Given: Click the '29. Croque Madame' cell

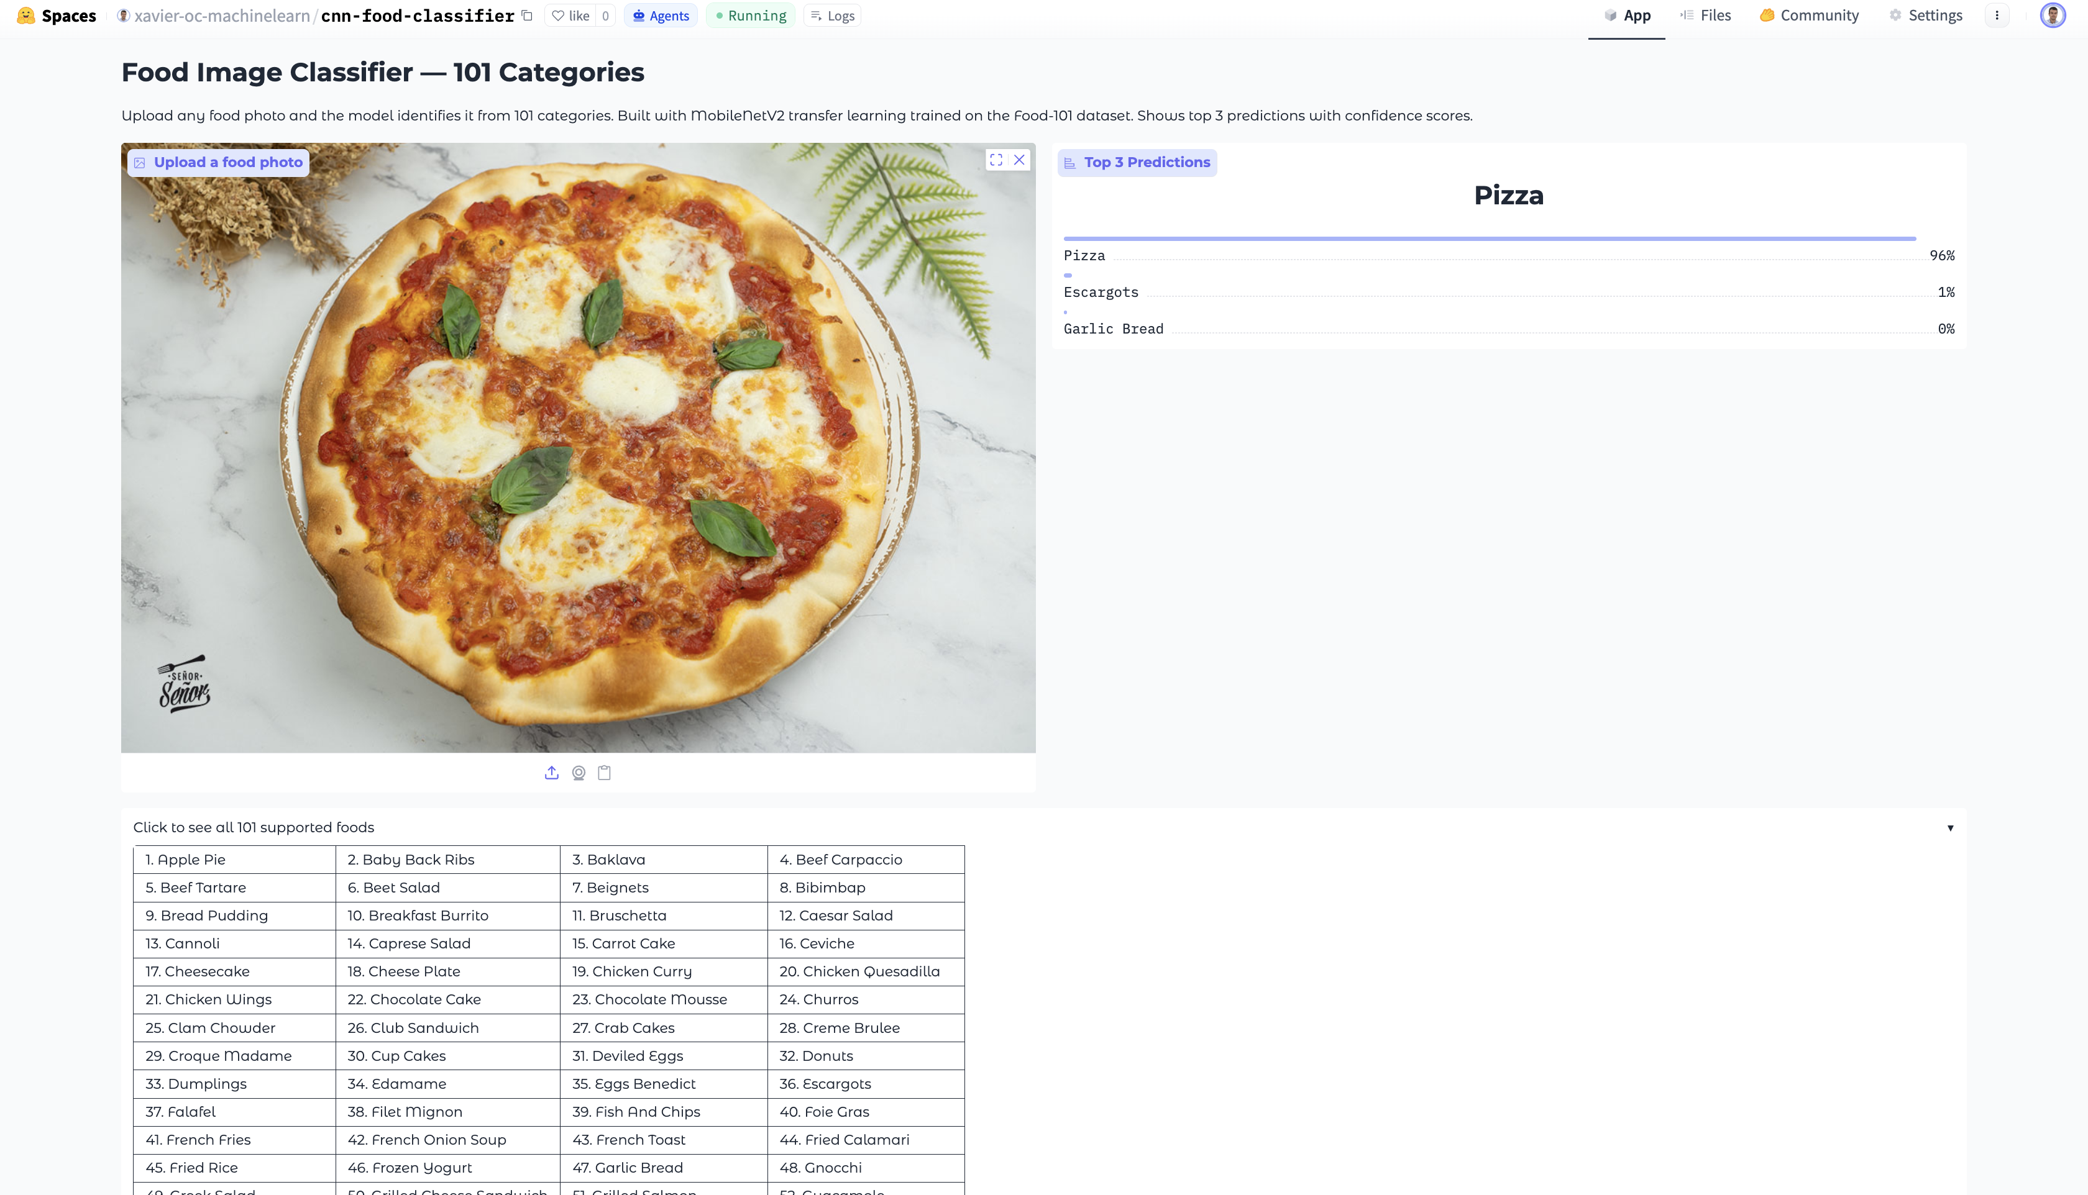Looking at the screenshot, I should [x=234, y=1055].
